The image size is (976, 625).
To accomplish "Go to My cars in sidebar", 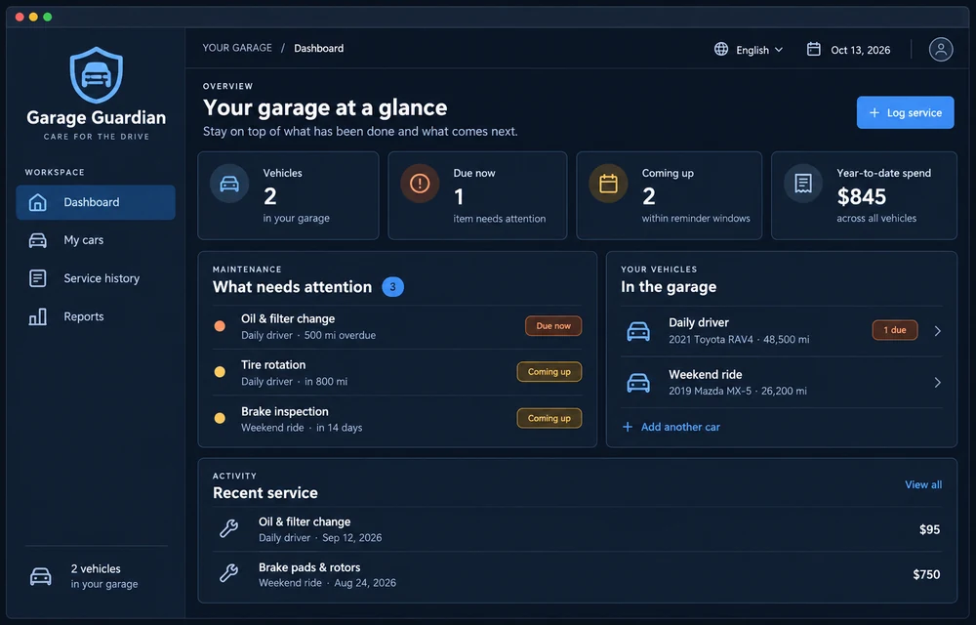I will point(96,240).
